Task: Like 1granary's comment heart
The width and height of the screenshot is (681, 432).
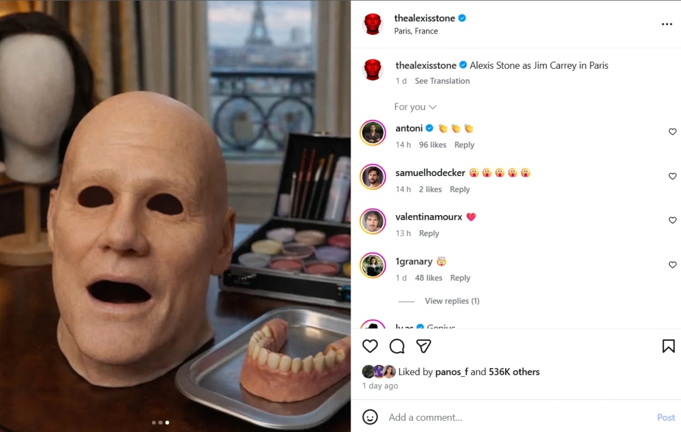Action: click(673, 264)
